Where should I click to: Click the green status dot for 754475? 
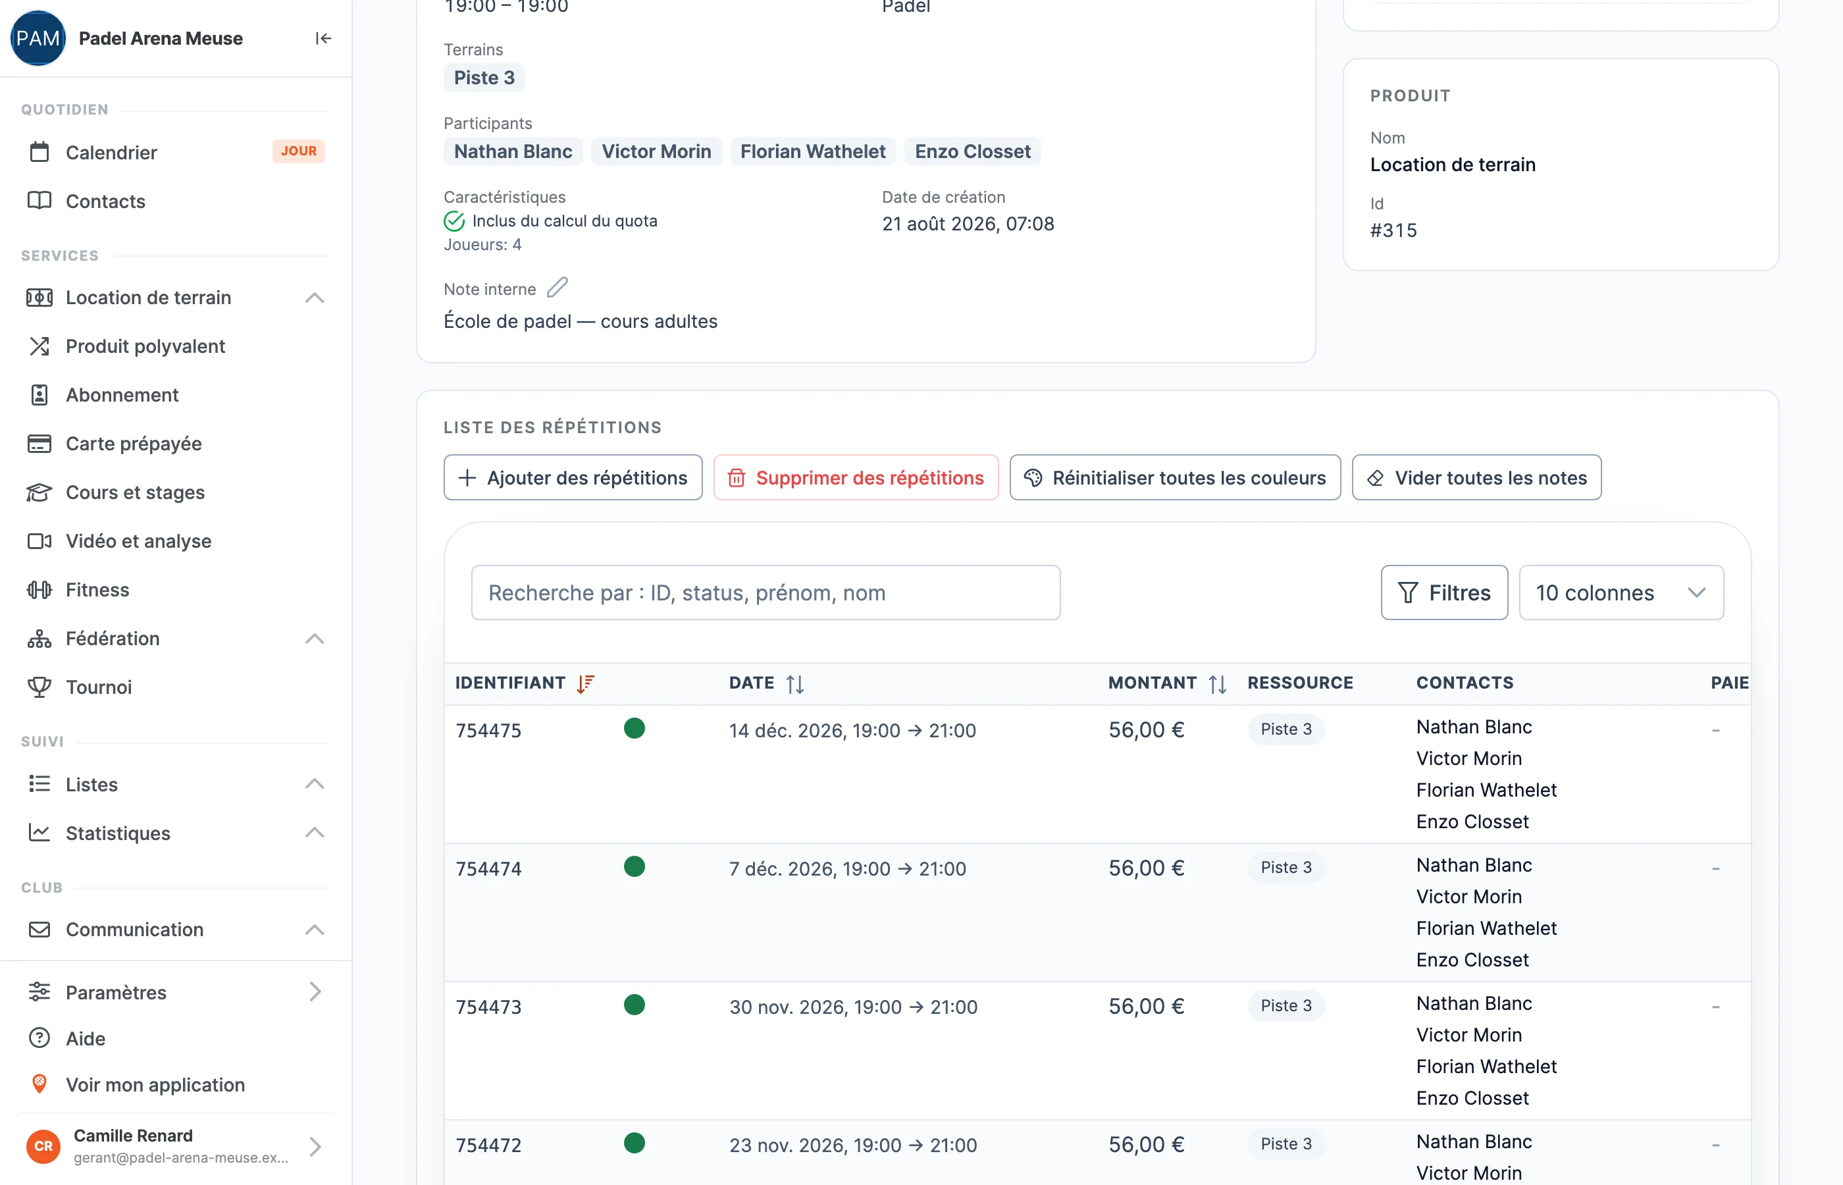635,728
